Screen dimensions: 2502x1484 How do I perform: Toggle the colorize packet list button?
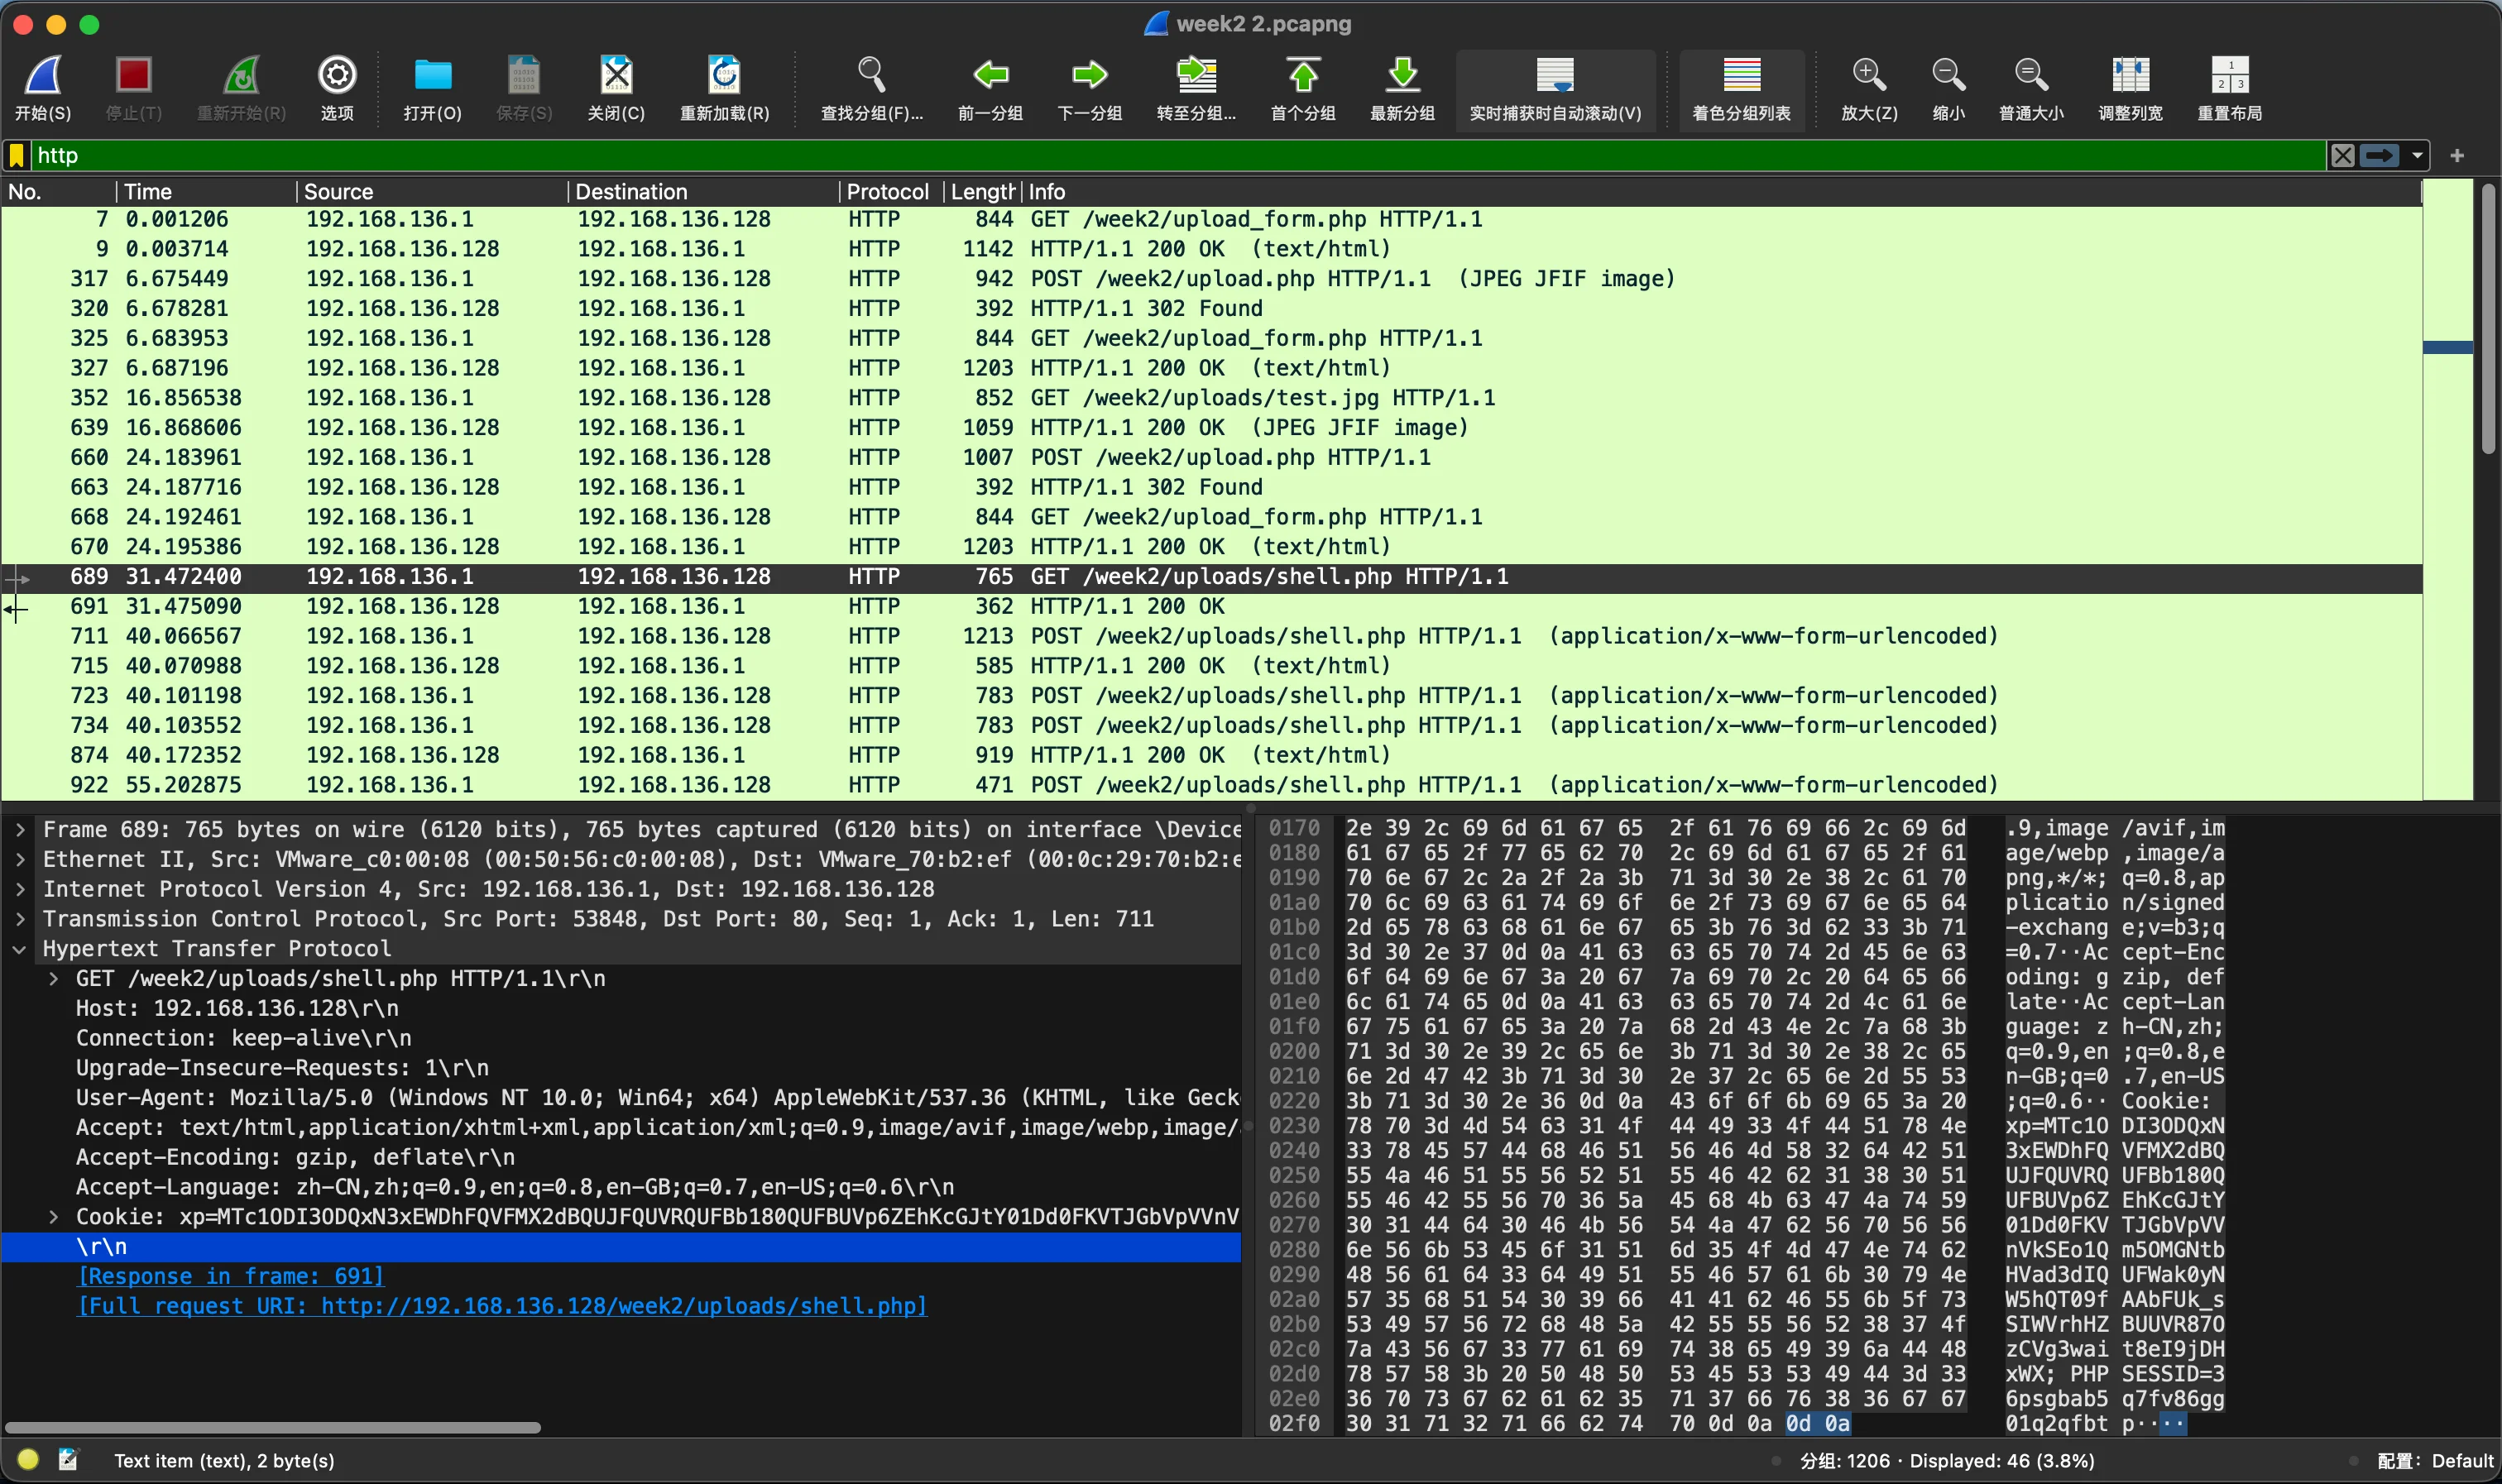pos(1741,76)
